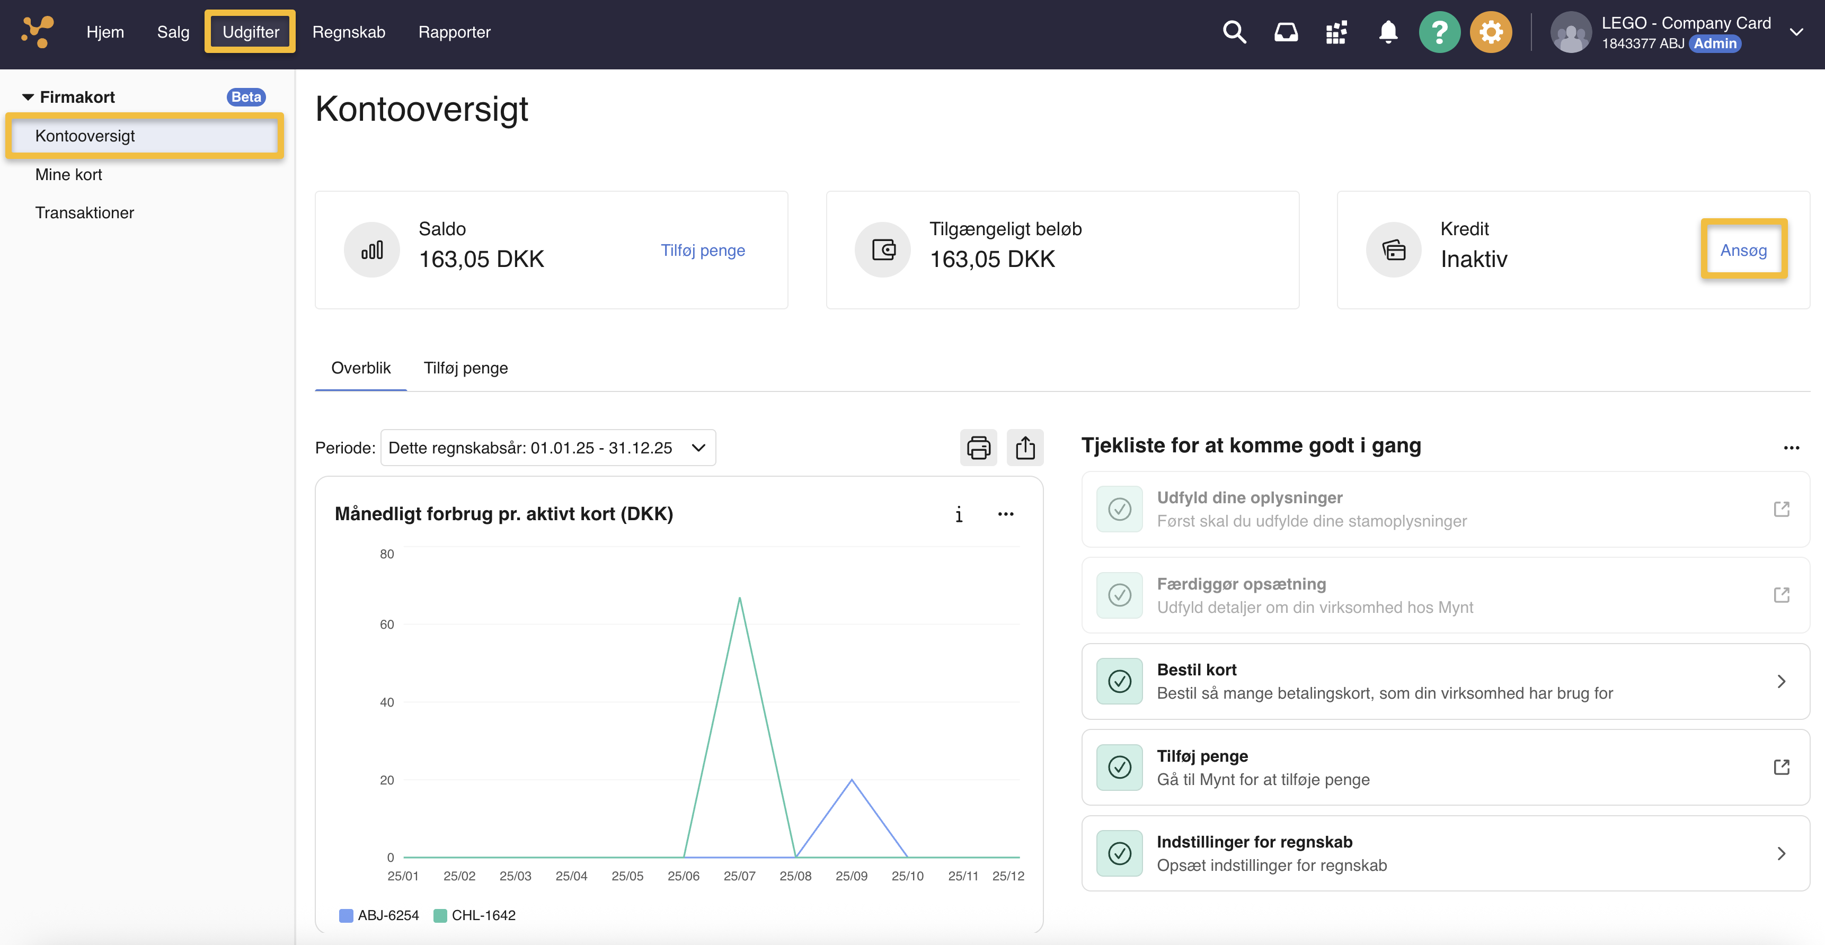Collapse the Firmakort sidebar section

(28, 97)
